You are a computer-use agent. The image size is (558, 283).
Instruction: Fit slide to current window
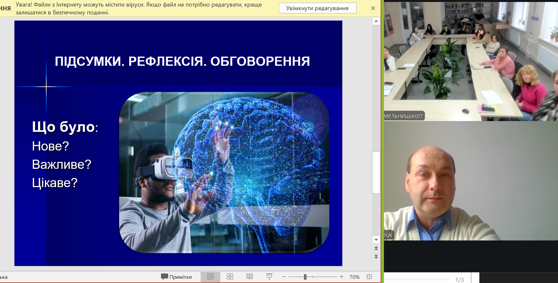pyautogui.click(x=369, y=277)
